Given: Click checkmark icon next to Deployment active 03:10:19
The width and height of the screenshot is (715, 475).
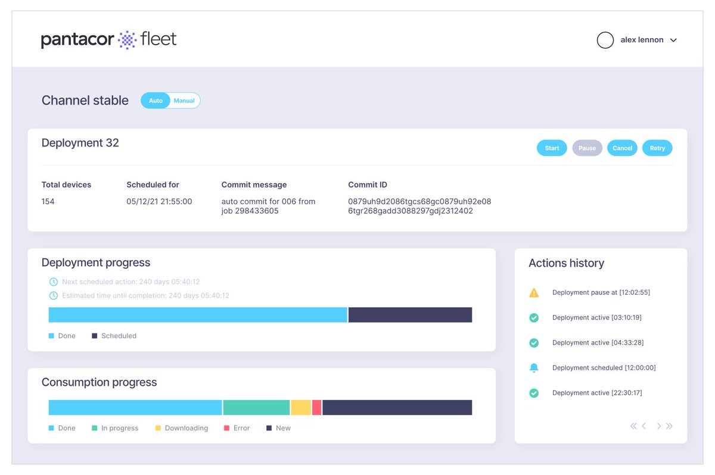Looking at the screenshot, I should click(x=534, y=318).
